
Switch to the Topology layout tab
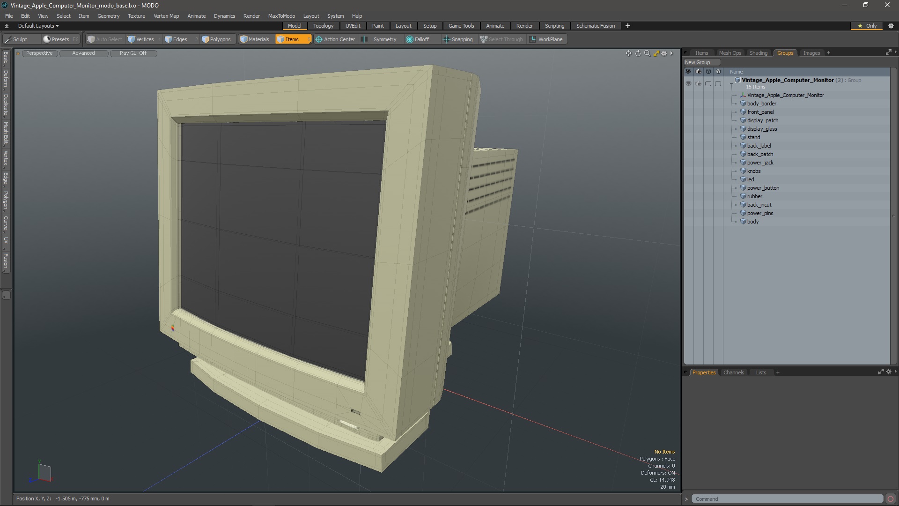[x=323, y=26]
